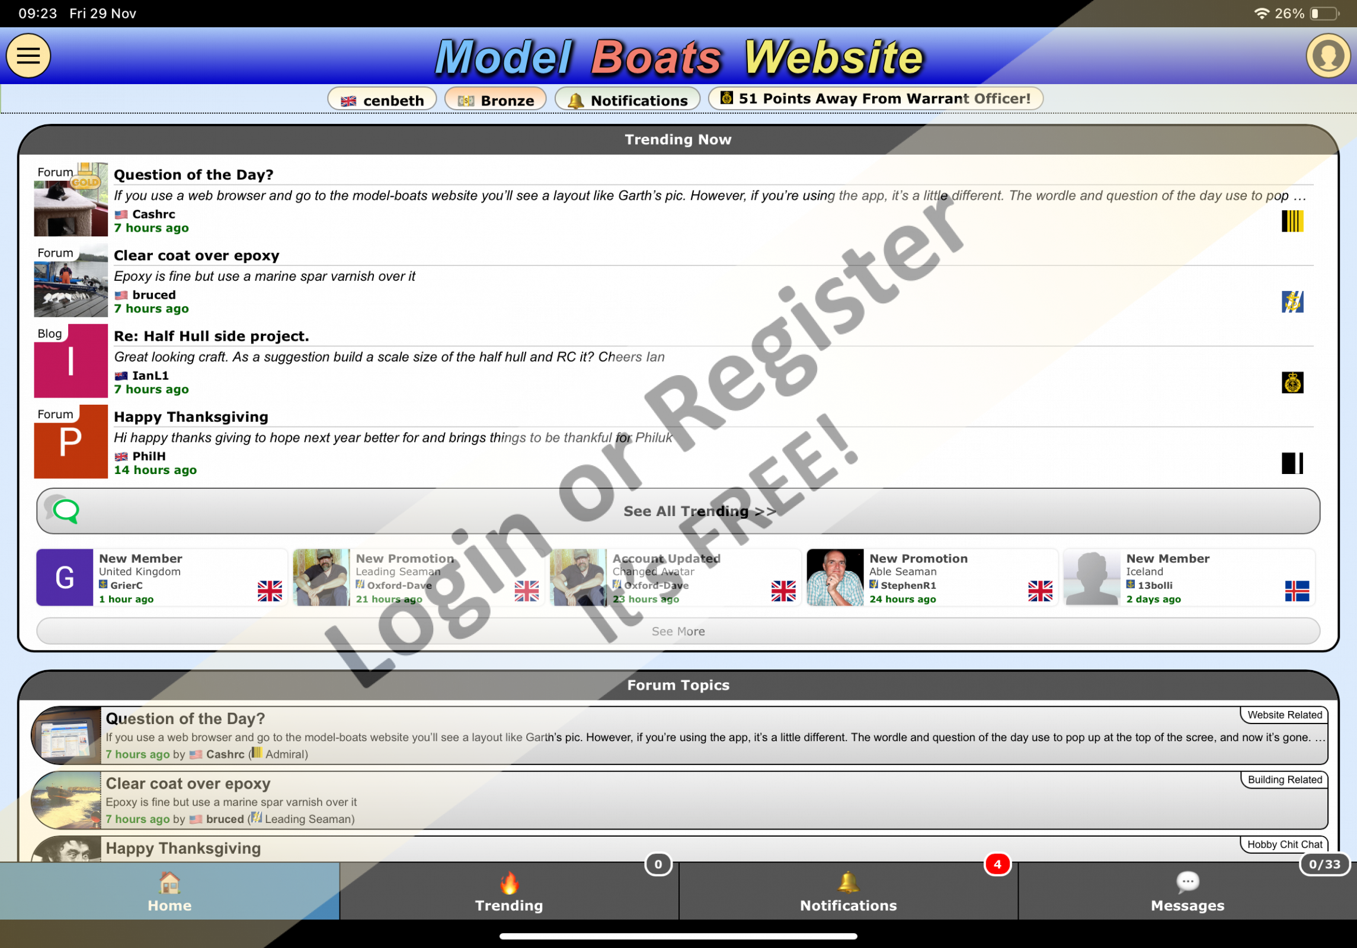Click Cashrc's Admiral rank stripes icon
Image resolution: width=1357 pixels, height=948 pixels.
click(x=1292, y=221)
